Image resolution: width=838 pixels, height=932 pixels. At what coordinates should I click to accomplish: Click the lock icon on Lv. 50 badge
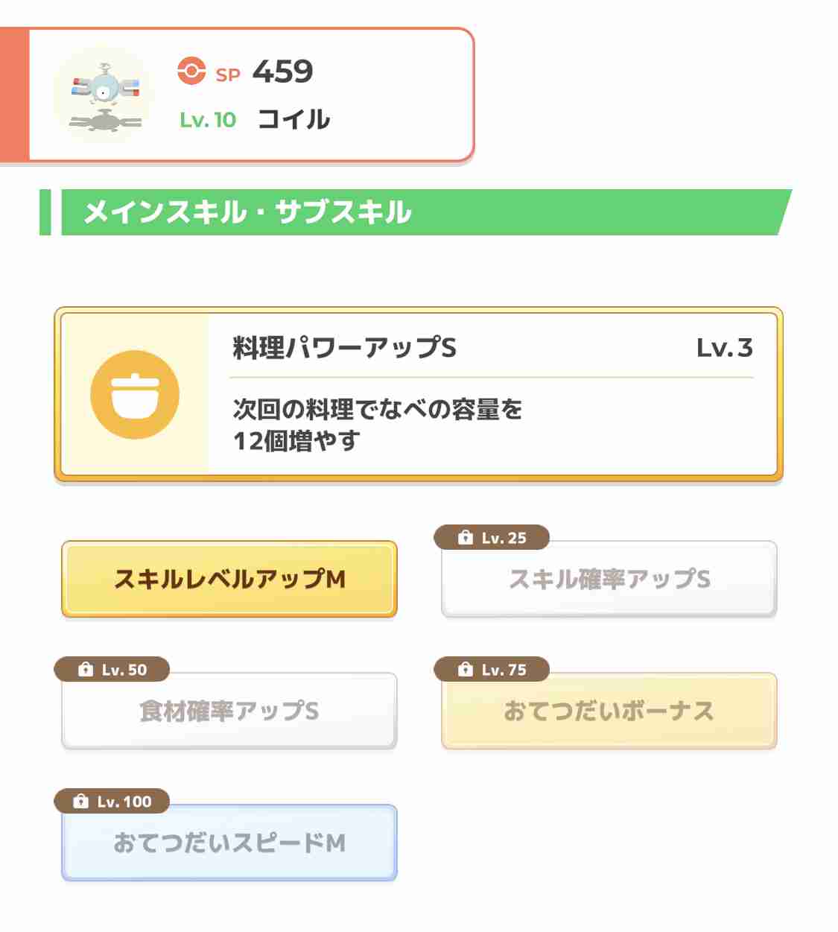pyautogui.click(x=86, y=669)
